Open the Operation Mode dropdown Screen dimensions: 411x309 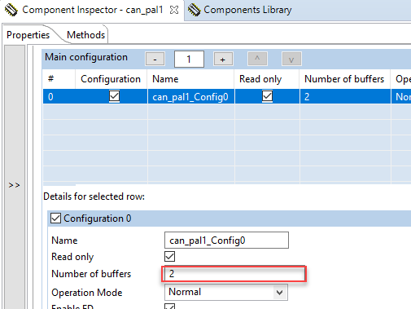226,292
